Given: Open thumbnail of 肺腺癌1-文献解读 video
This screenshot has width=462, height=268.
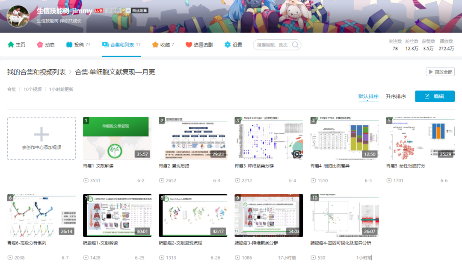Looking at the screenshot, I should pos(117,215).
